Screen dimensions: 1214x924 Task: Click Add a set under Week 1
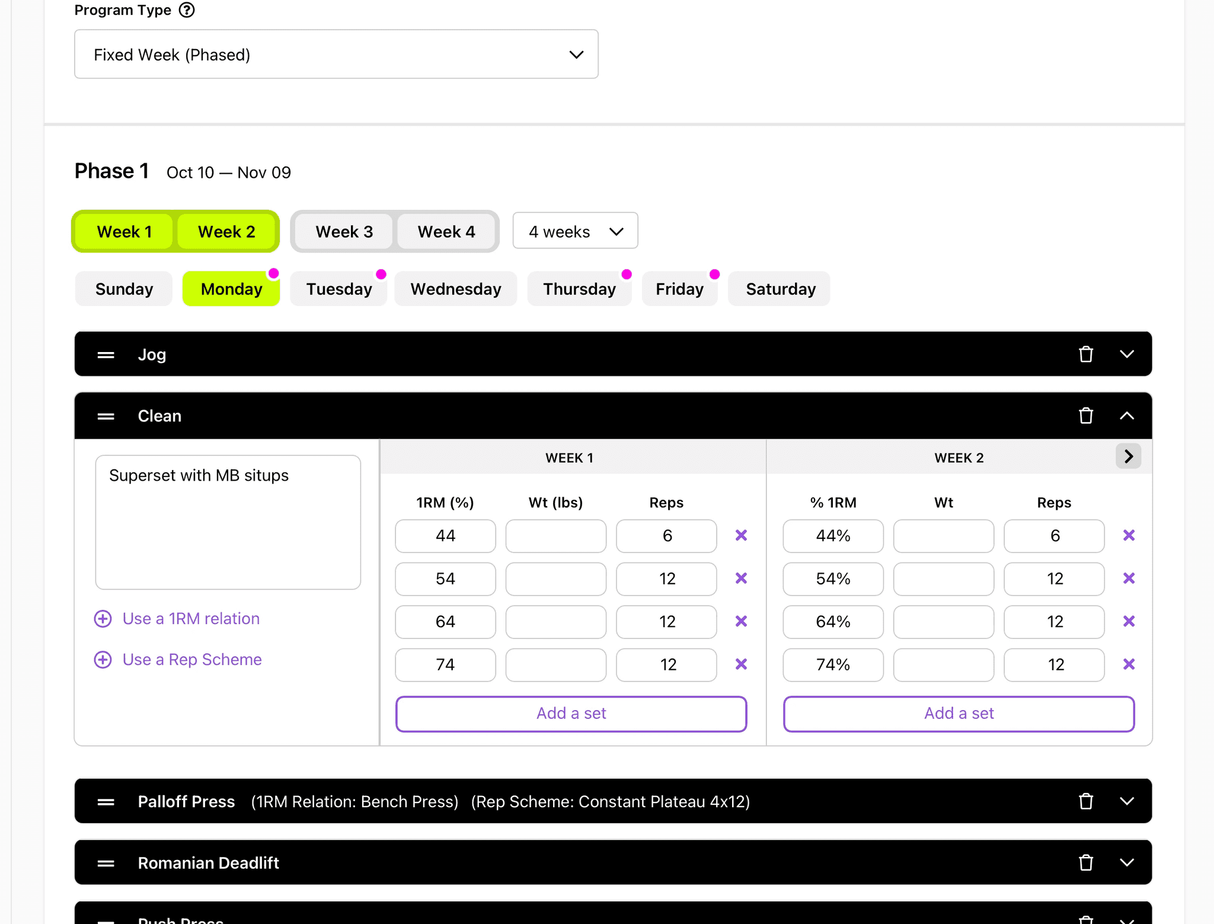571,714
